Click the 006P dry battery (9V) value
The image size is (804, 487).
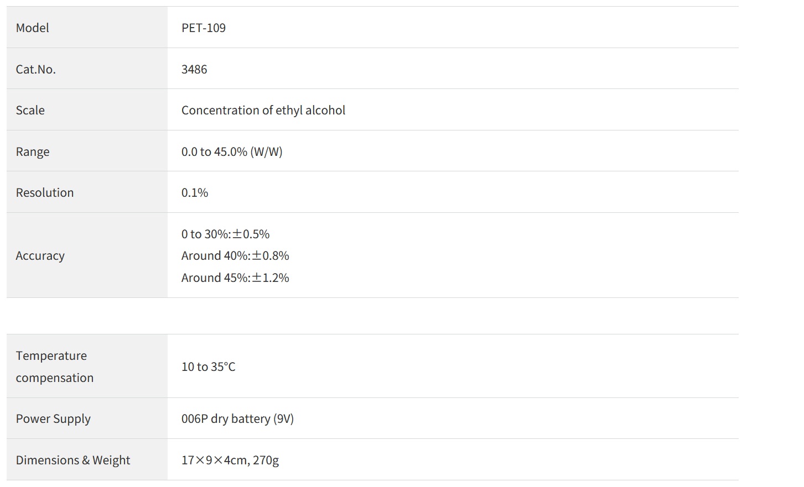[237, 418]
